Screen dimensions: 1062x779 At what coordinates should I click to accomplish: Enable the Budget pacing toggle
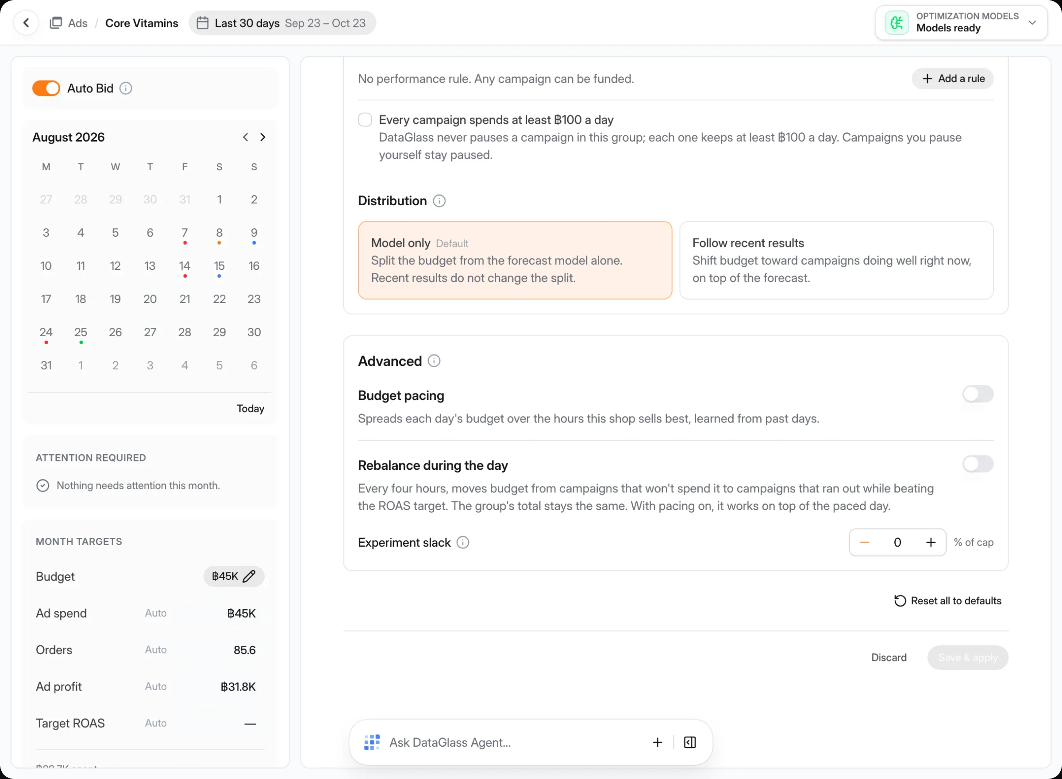coord(977,394)
